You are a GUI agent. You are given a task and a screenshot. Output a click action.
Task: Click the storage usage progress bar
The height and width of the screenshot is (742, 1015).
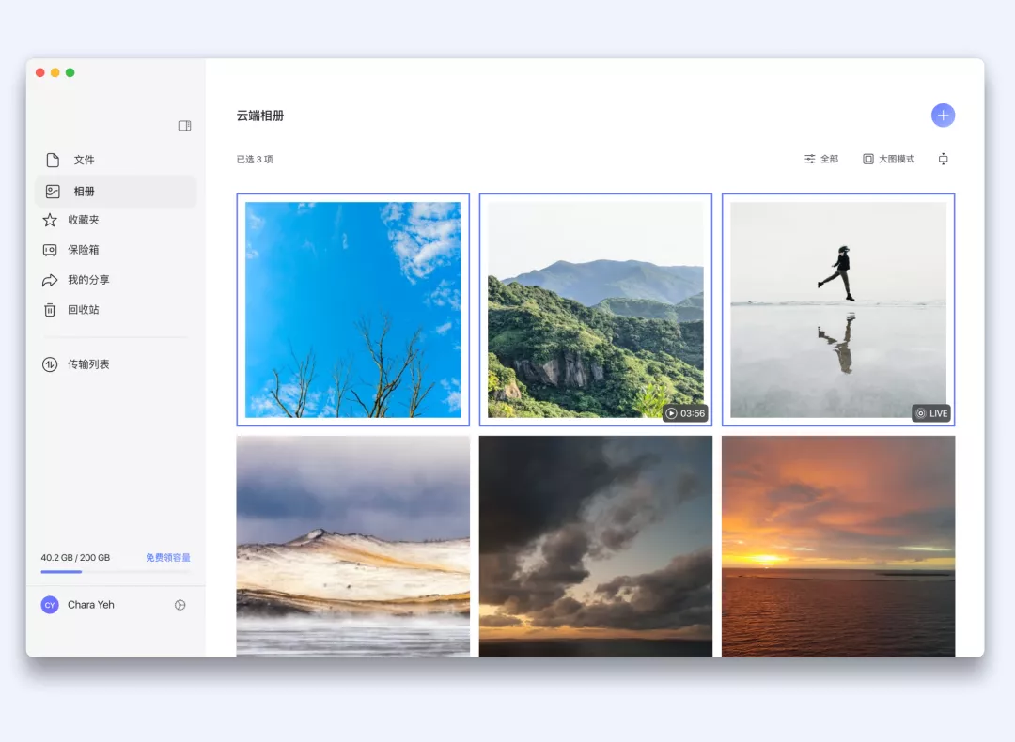[x=116, y=572]
